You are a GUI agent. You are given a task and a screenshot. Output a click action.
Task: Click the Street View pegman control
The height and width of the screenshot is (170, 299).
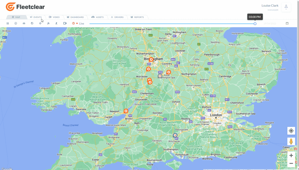(291, 141)
